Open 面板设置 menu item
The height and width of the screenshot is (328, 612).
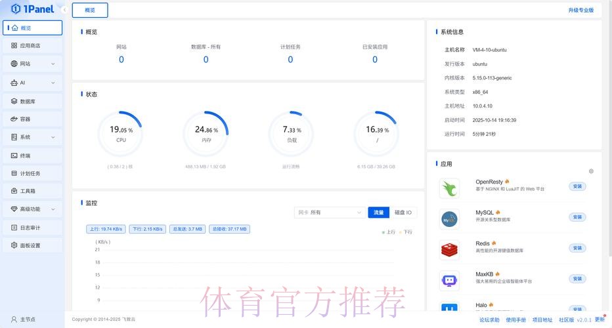point(32,245)
